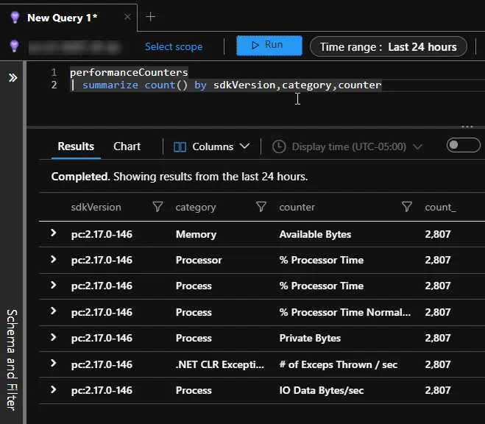The height and width of the screenshot is (424, 485).
Task: Expand the Private Bytes result row
Action: [53, 337]
